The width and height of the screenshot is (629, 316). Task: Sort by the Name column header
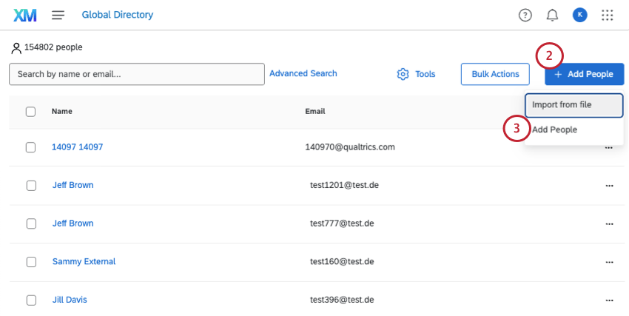pyautogui.click(x=62, y=112)
